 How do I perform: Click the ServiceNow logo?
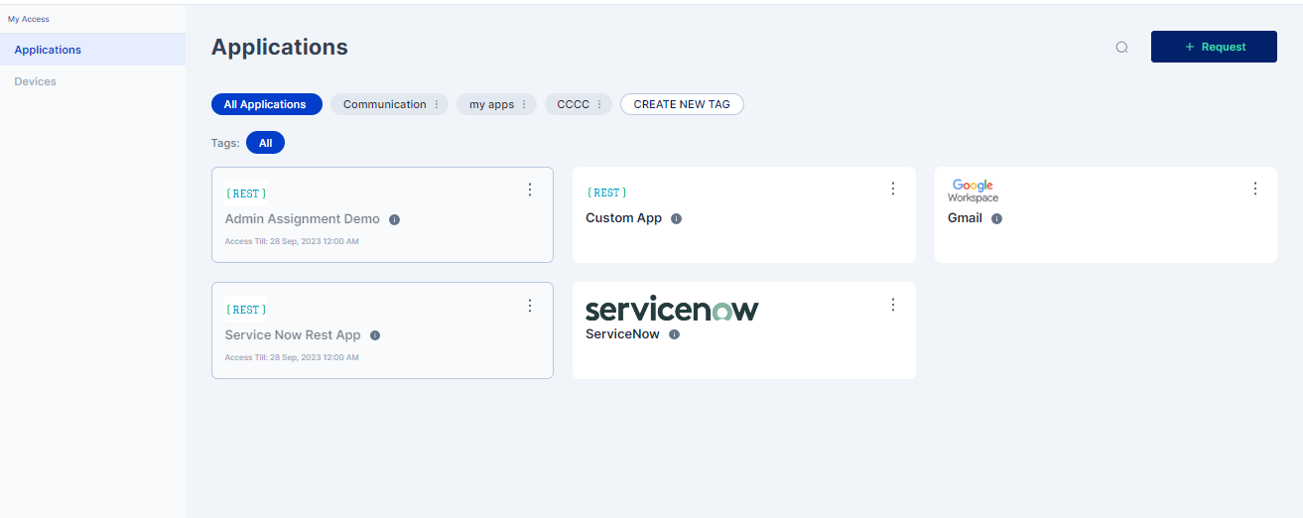pyautogui.click(x=672, y=309)
